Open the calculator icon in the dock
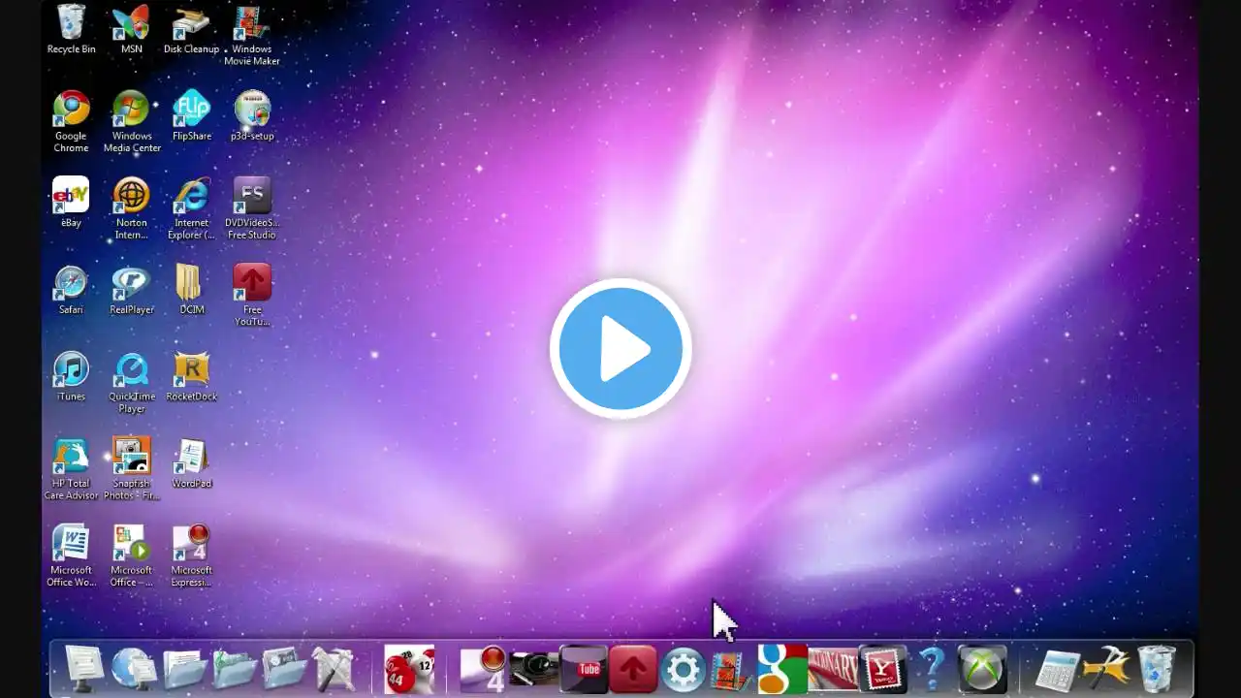The width and height of the screenshot is (1241, 698). 1056,669
